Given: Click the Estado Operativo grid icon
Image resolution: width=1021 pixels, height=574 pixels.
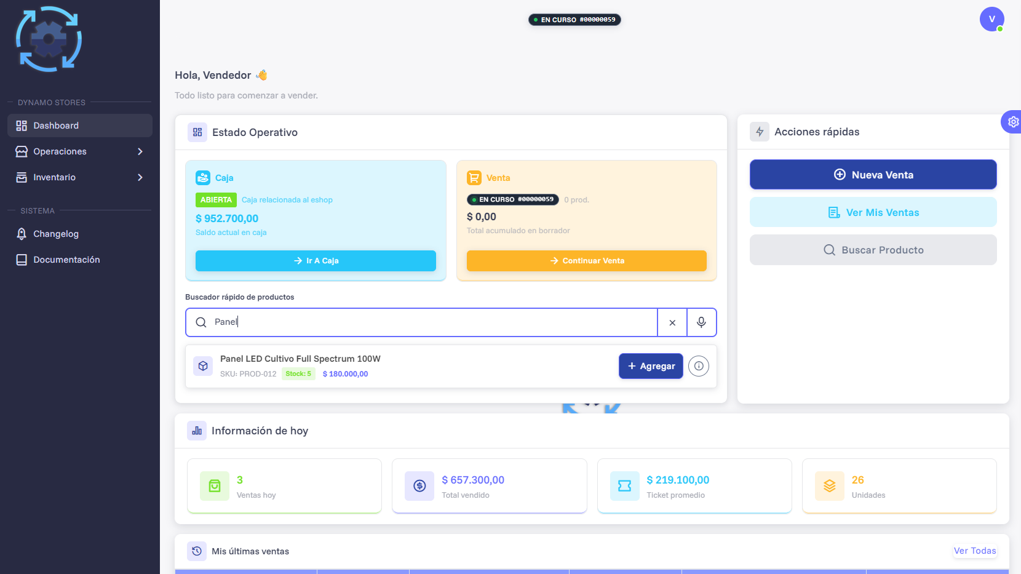Looking at the screenshot, I should tap(197, 132).
